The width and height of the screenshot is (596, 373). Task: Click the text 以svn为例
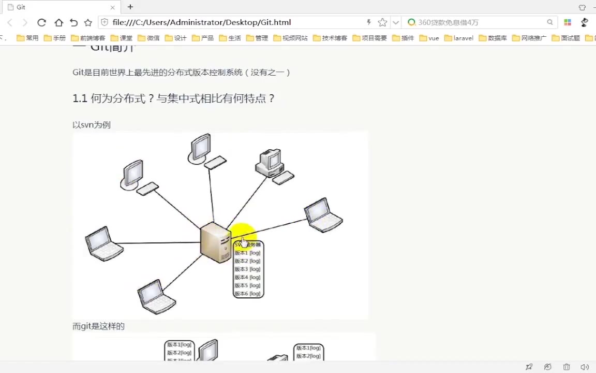tap(92, 125)
